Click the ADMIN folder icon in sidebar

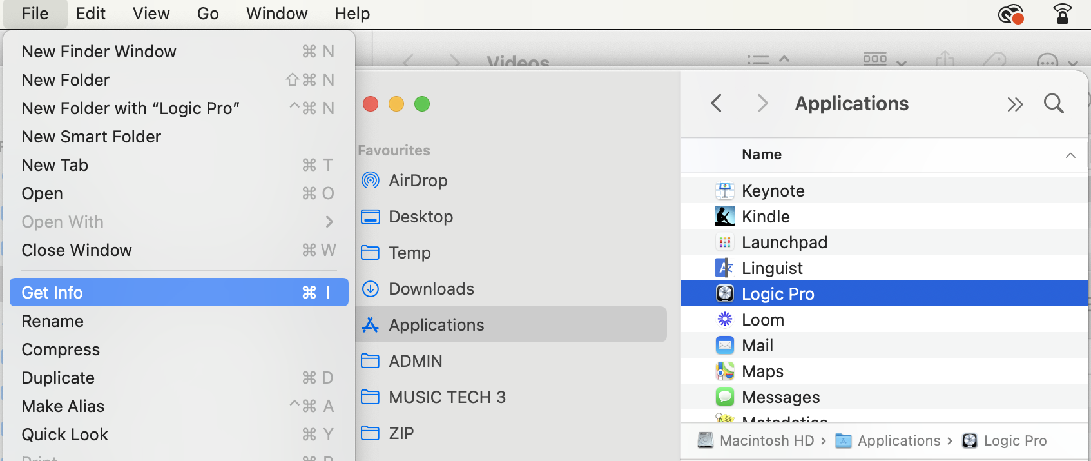[371, 361]
